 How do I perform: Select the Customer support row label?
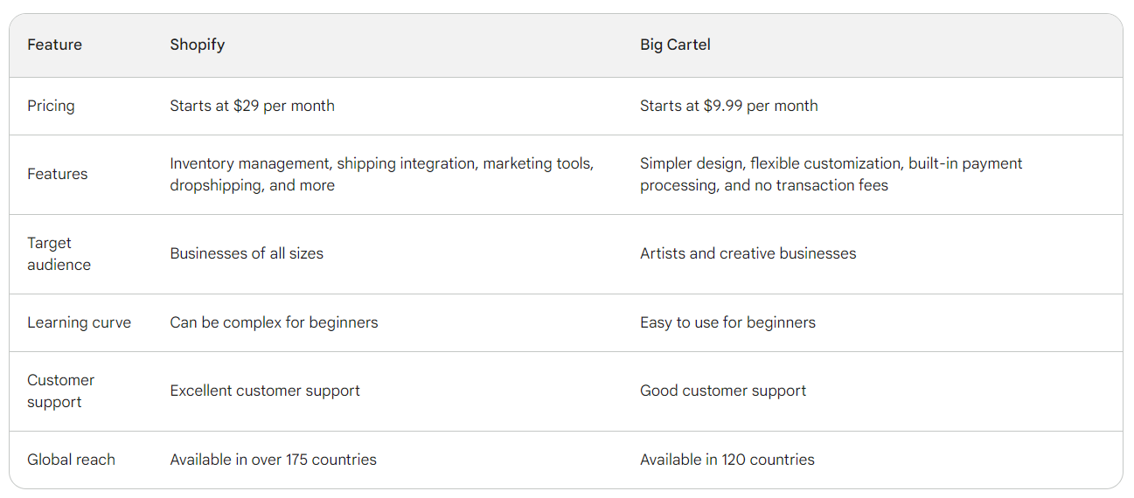click(x=60, y=391)
